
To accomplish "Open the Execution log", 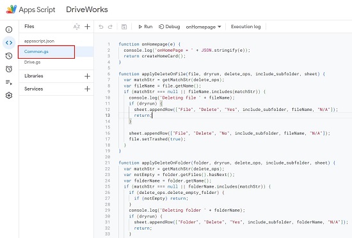I will tap(246, 27).
